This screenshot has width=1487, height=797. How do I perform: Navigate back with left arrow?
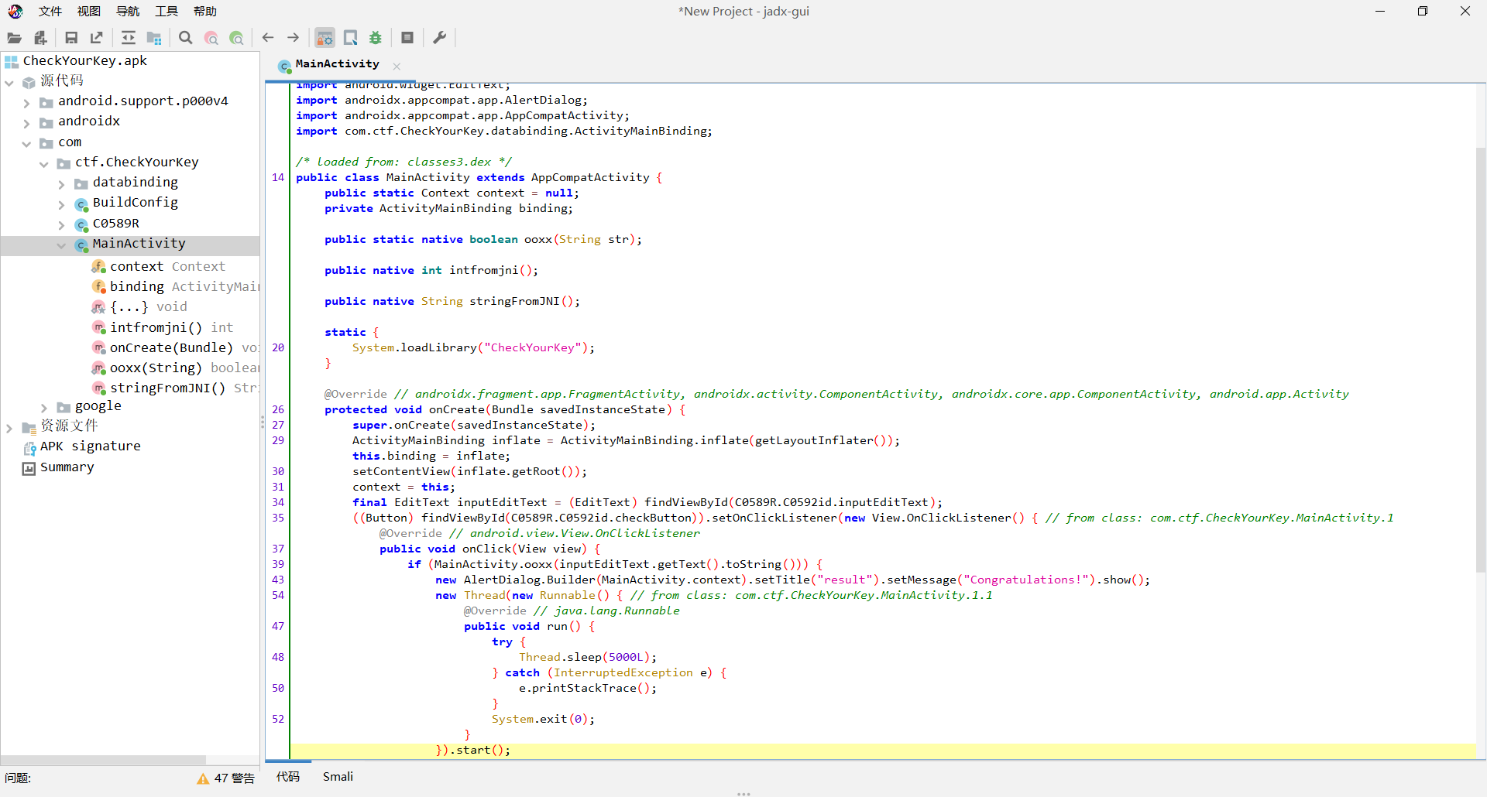pos(268,38)
